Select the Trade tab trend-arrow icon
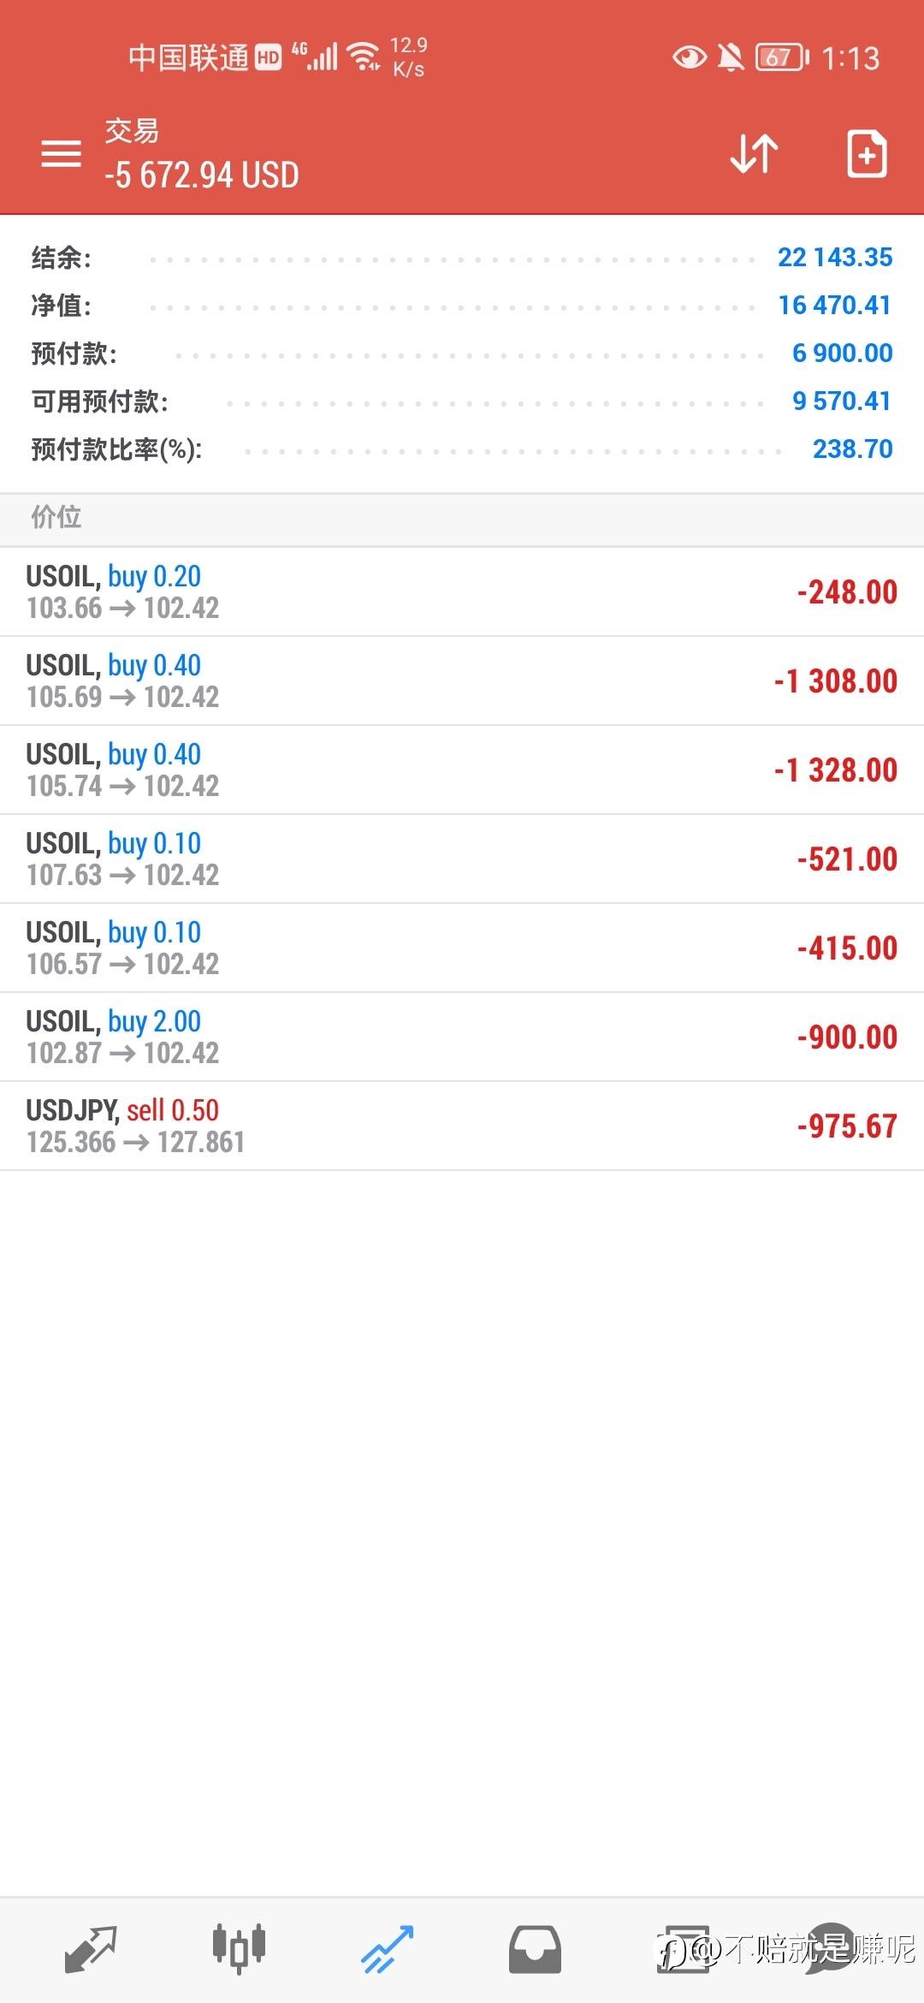 click(388, 1949)
